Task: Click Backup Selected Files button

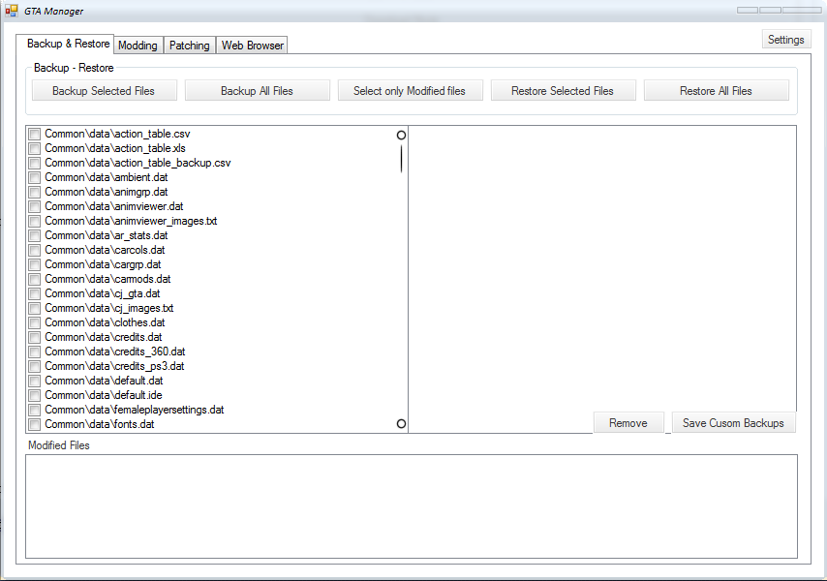Action: click(x=104, y=91)
